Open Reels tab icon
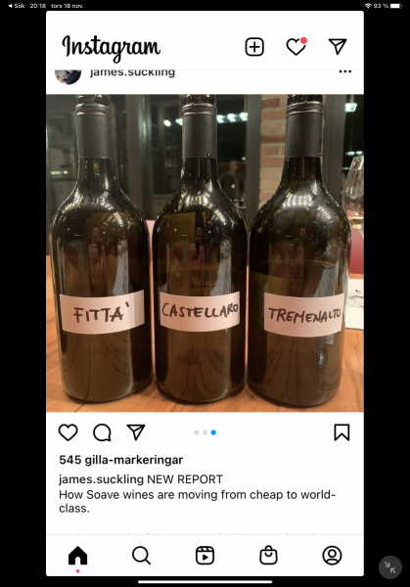Viewport: 410px width, 587px height. pyautogui.click(x=205, y=555)
